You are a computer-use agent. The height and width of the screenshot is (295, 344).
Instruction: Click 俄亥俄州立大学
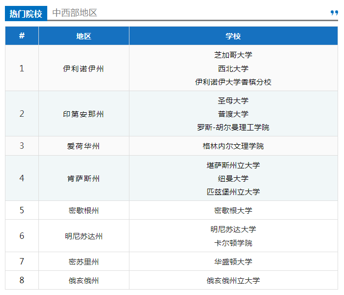click(233, 280)
